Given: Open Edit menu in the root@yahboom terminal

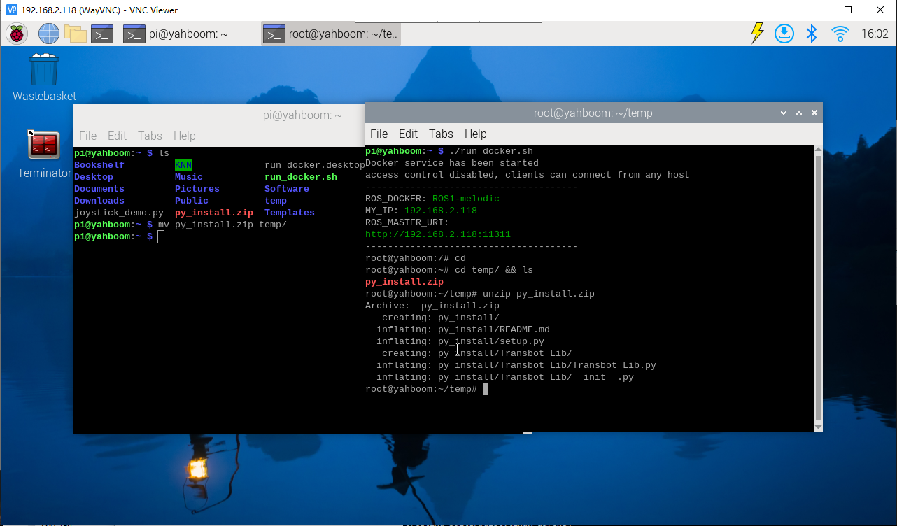Looking at the screenshot, I should [408, 134].
